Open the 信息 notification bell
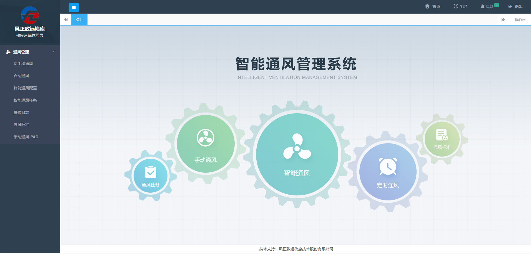This screenshot has height=254, width=531. point(483,6)
